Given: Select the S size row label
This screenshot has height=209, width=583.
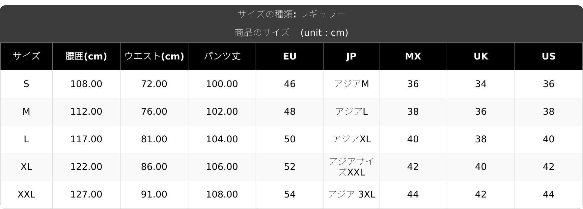Looking at the screenshot, I should (26, 84).
